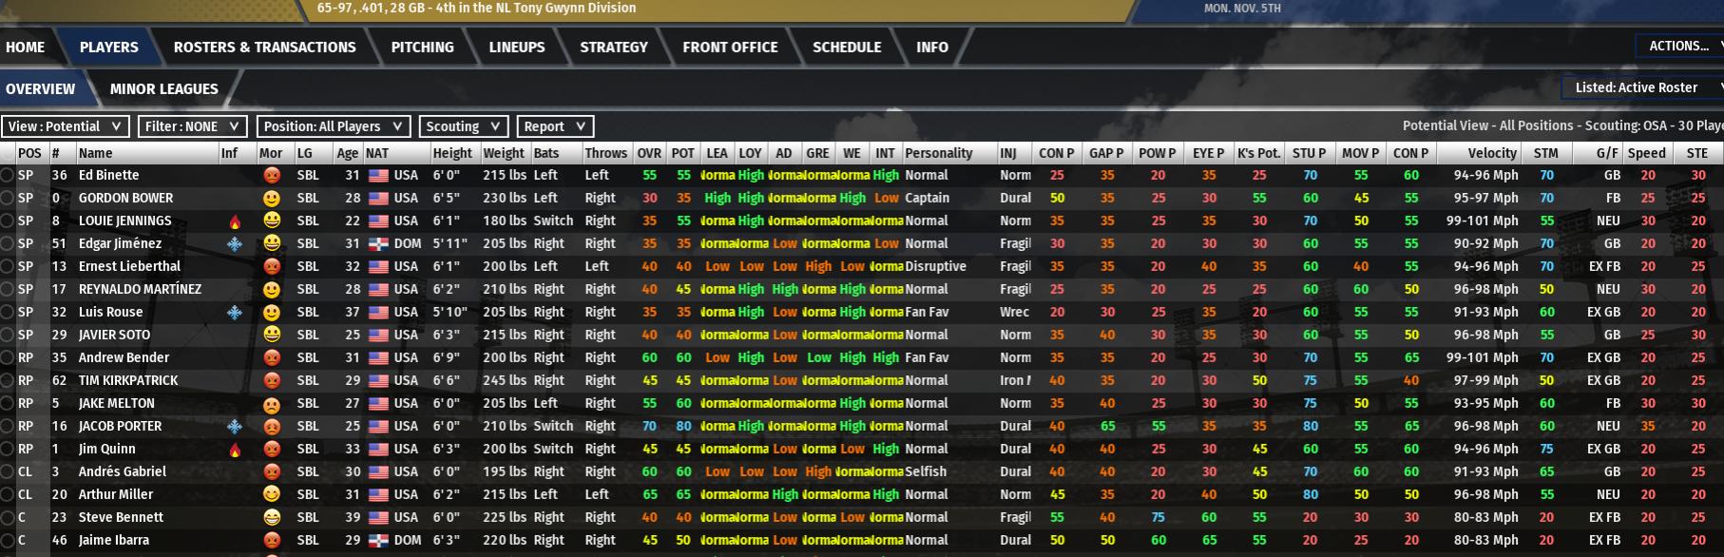
Task: Click Gordon Bower's happy morale face icon
Action: [272, 199]
